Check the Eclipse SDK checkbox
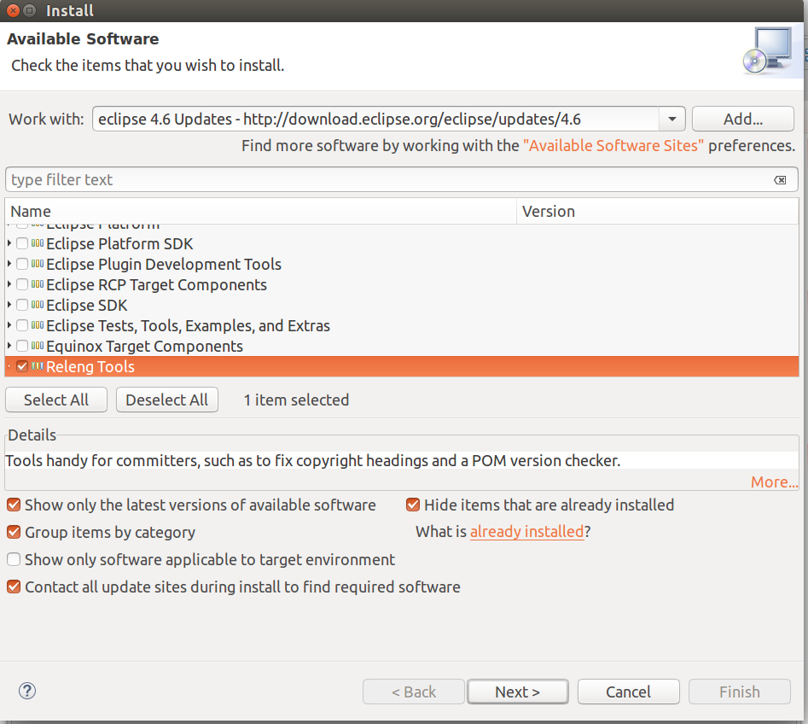 [22, 305]
